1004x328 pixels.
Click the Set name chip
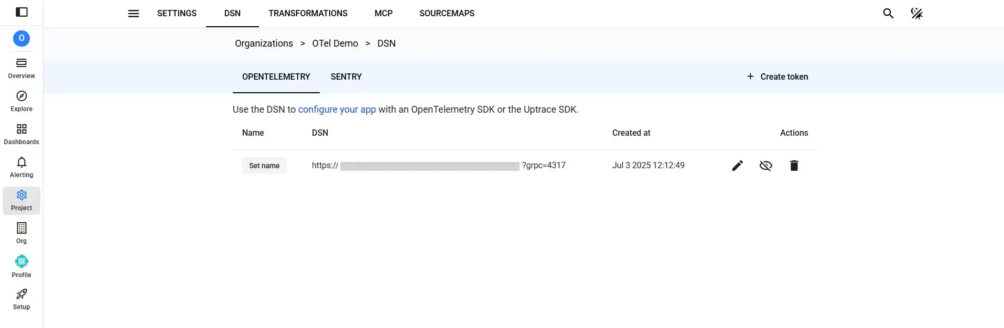tap(264, 166)
